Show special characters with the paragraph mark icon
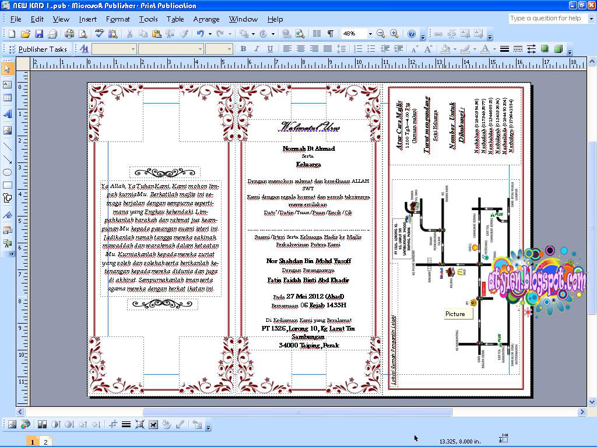This screenshot has height=447, width=597. (x=330, y=34)
